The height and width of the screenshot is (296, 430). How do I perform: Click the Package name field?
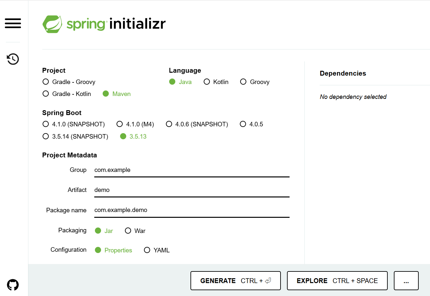point(191,210)
